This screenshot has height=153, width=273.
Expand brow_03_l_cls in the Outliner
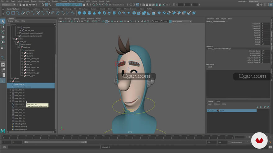[11, 96]
